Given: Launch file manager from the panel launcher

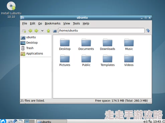Looking at the screenshot, I should [x=10, y=121].
